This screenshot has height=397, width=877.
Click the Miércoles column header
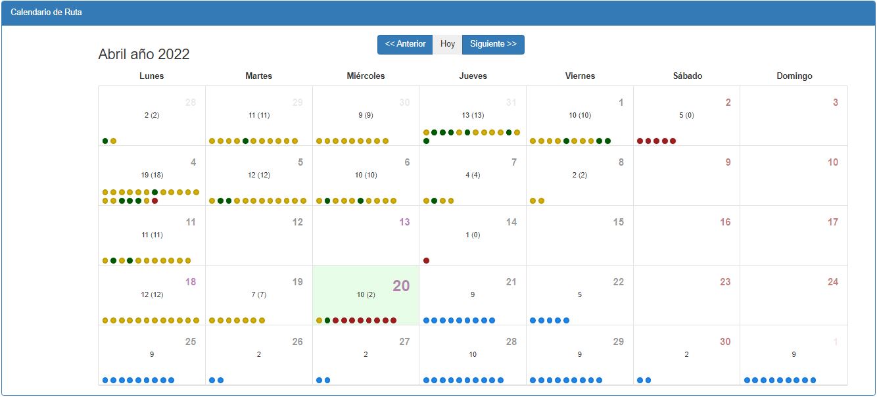coord(366,76)
